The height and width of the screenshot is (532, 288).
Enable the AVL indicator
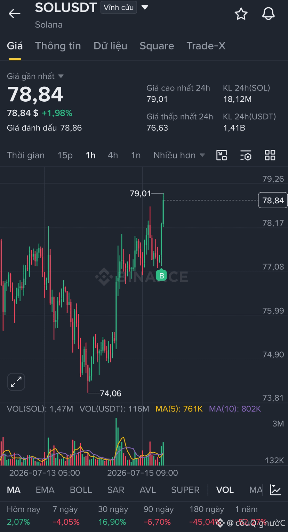(x=147, y=490)
